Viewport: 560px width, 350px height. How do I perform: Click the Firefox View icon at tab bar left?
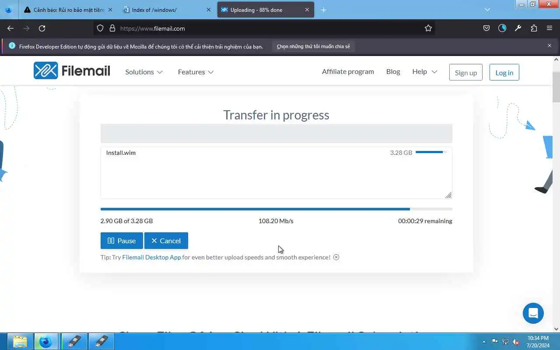coord(8,10)
